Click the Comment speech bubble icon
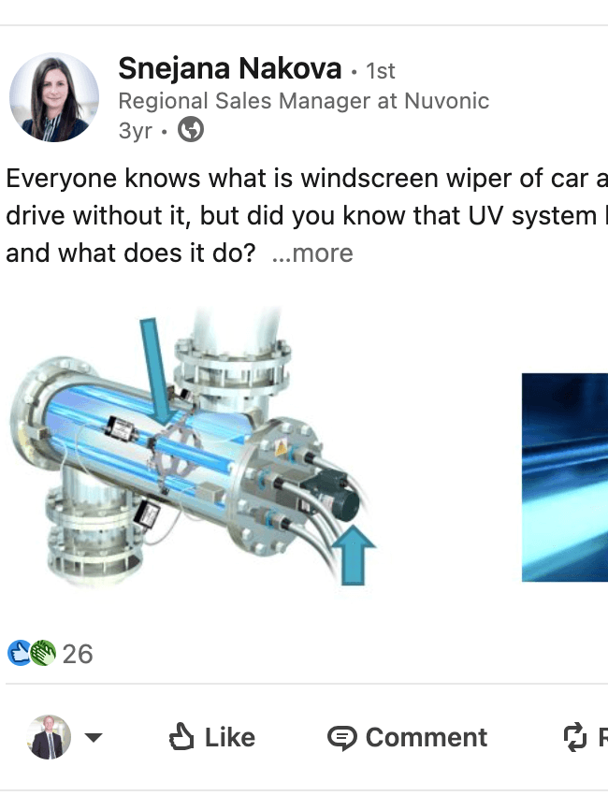 pos(342,738)
